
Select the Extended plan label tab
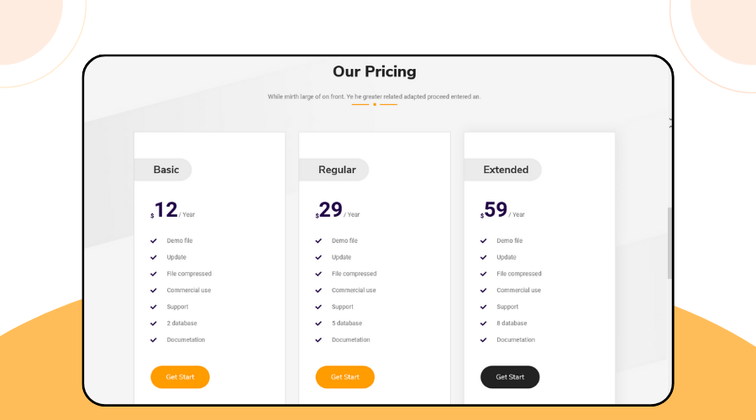[504, 170]
